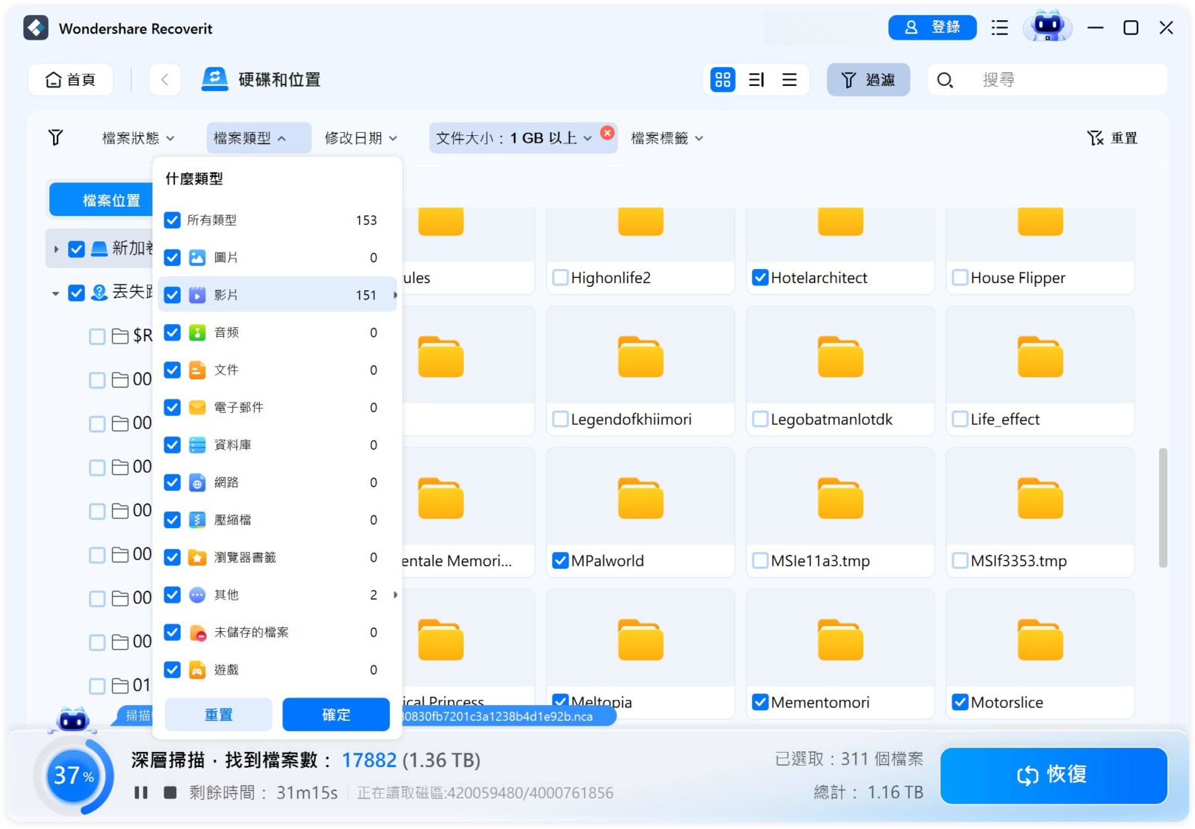1195x829 pixels.
Task: Collapse the 丟失 location tree node
Action: click(56, 293)
